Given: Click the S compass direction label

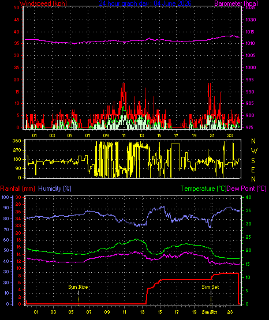Looking at the screenshot, I should click(253, 161).
